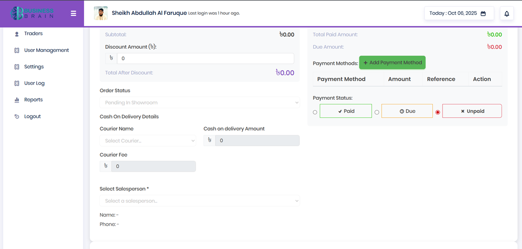This screenshot has height=249, width=522.
Task: Open Settings from the sidebar menu
Action: point(34,67)
